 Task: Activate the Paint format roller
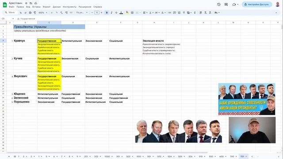point(35,13)
